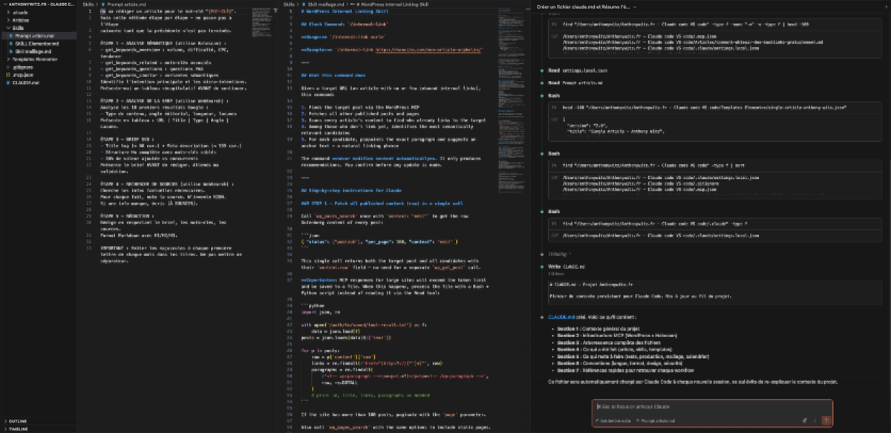Click the CLAUDE.md file icon in the explorer
Image resolution: width=891 pixels, height=433 pixels.
pos(7,82)
